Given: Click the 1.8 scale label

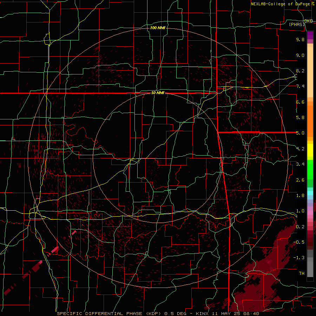Looking at the screenshot, I should [300, 196].
